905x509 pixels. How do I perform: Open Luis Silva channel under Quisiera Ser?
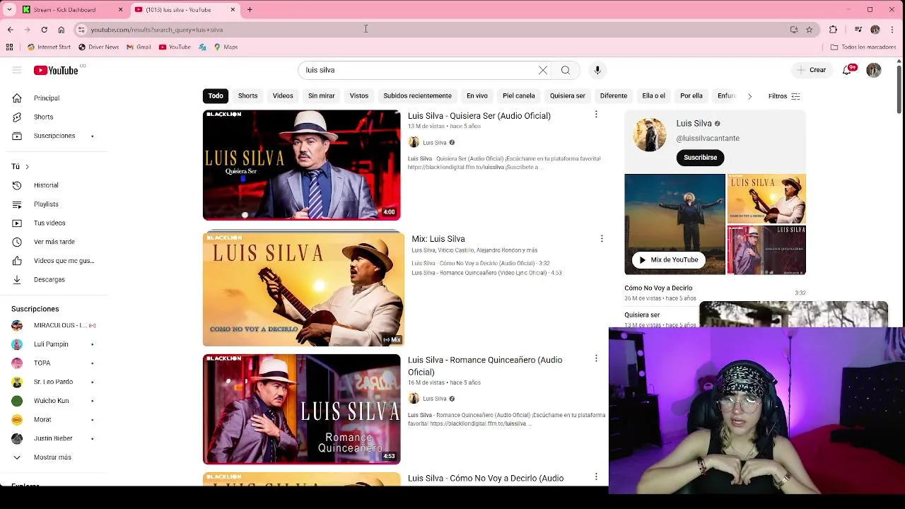434,143
